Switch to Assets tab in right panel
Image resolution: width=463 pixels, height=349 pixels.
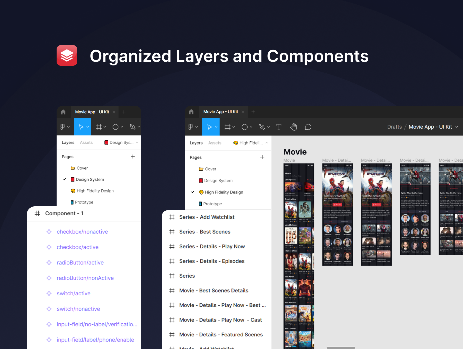click(x=215, y=143)
